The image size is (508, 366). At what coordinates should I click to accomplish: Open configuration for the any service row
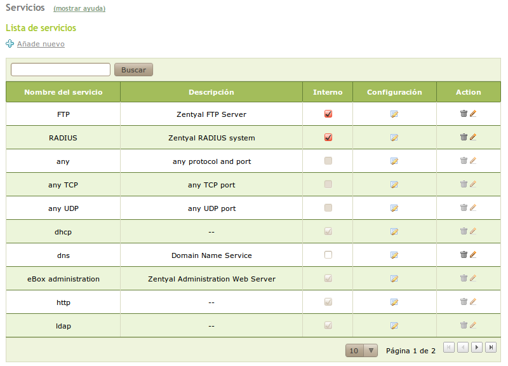point(394,161)
